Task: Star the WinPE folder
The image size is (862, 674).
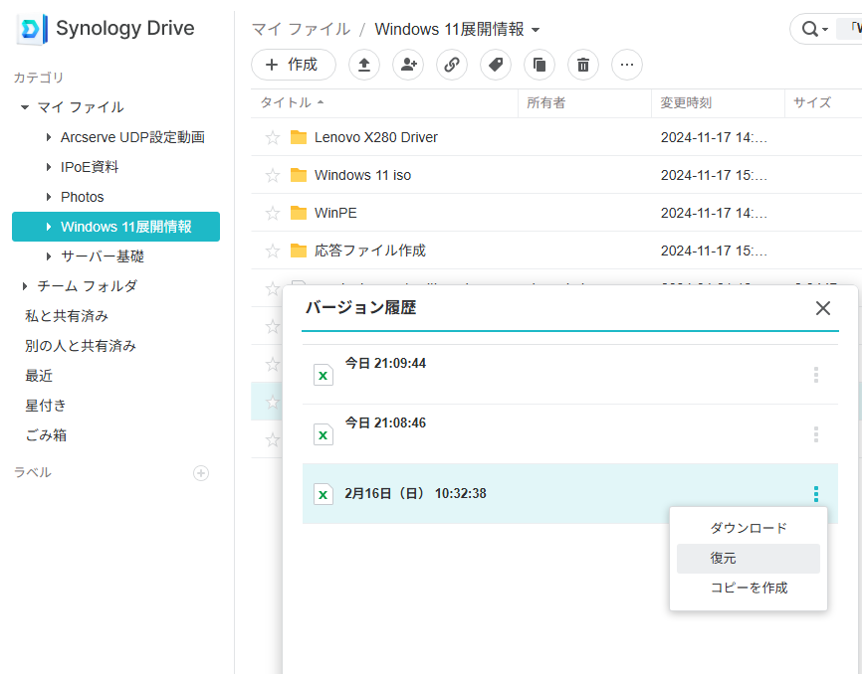Action: click(x=273, y=213)
